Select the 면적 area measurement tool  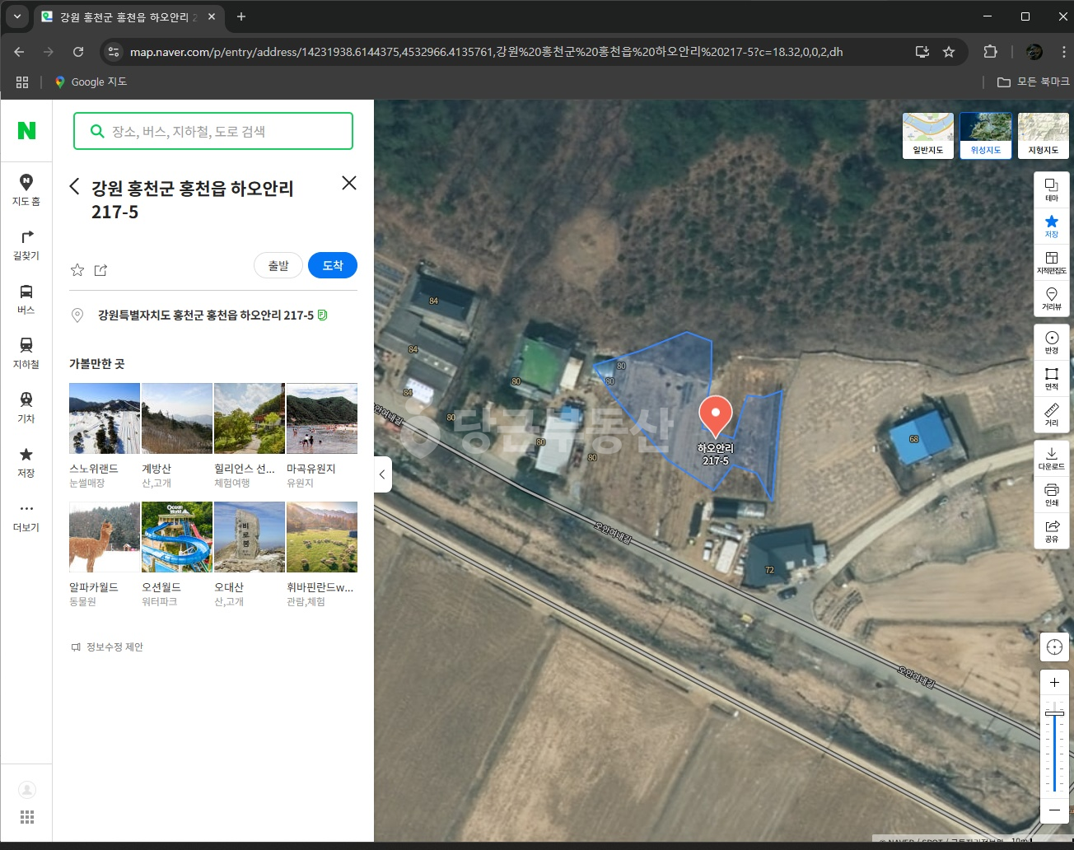(x=1052, y=379)
